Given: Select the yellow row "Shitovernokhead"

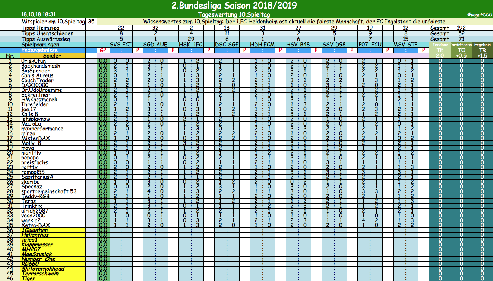Looking at the screenshot, I should tap(53, 269).
